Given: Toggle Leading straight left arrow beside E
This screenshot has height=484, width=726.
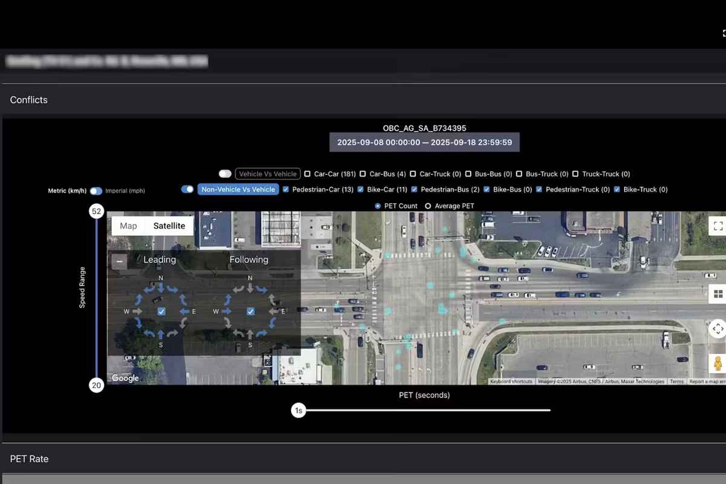Looking at the screenshot, I should (185, 312).
